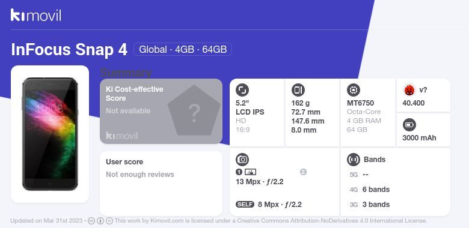This screenshot has height=228, width=469.
Task: Click the 3000 mAh battery value
Action: point(419,138)
